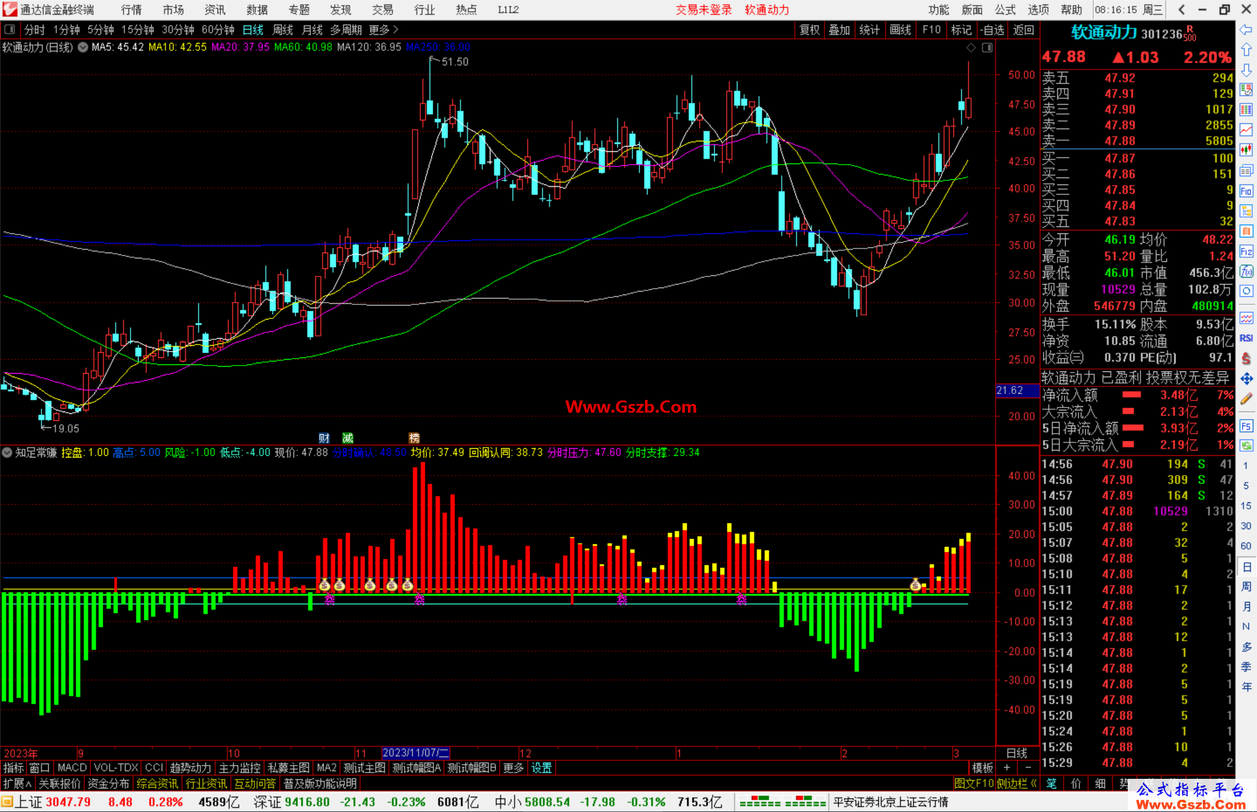Click the blue back arrow in the right sidebar

tap(1246, 30)
